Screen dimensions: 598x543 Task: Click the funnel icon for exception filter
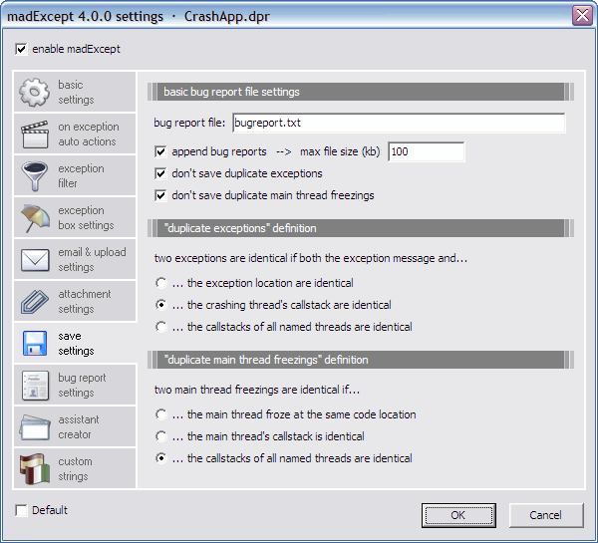[x=35, y=175]
